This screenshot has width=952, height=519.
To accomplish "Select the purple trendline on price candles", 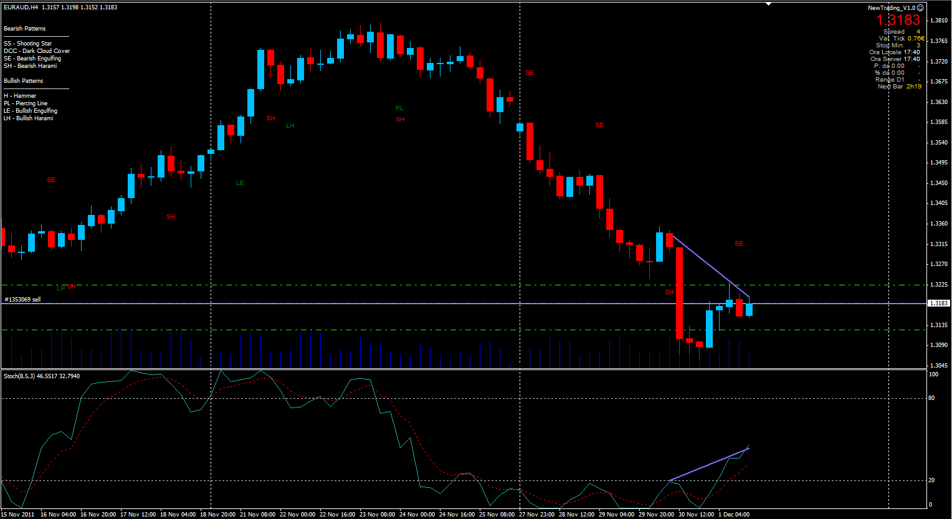I will pos(711,266).
